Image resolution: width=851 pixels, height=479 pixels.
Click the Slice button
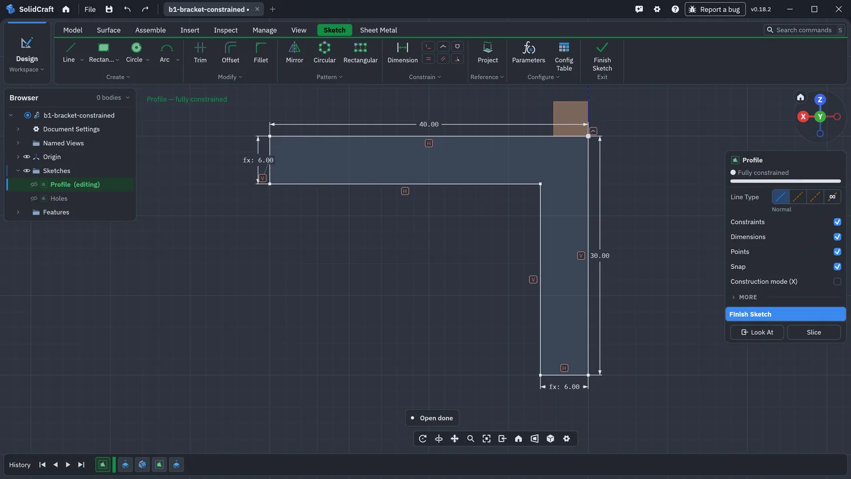(814, 333)
